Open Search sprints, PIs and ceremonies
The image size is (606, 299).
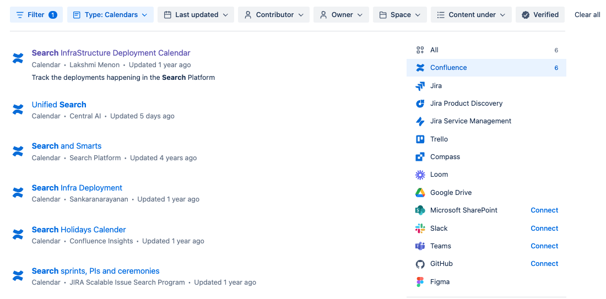[95, 271]
